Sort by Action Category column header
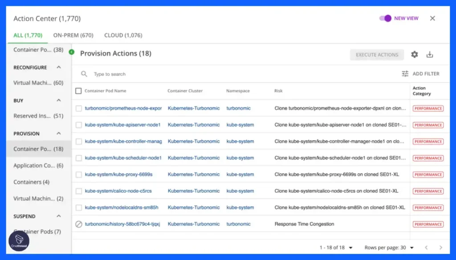Screen dimensions: 456x260 coord(422,91)
